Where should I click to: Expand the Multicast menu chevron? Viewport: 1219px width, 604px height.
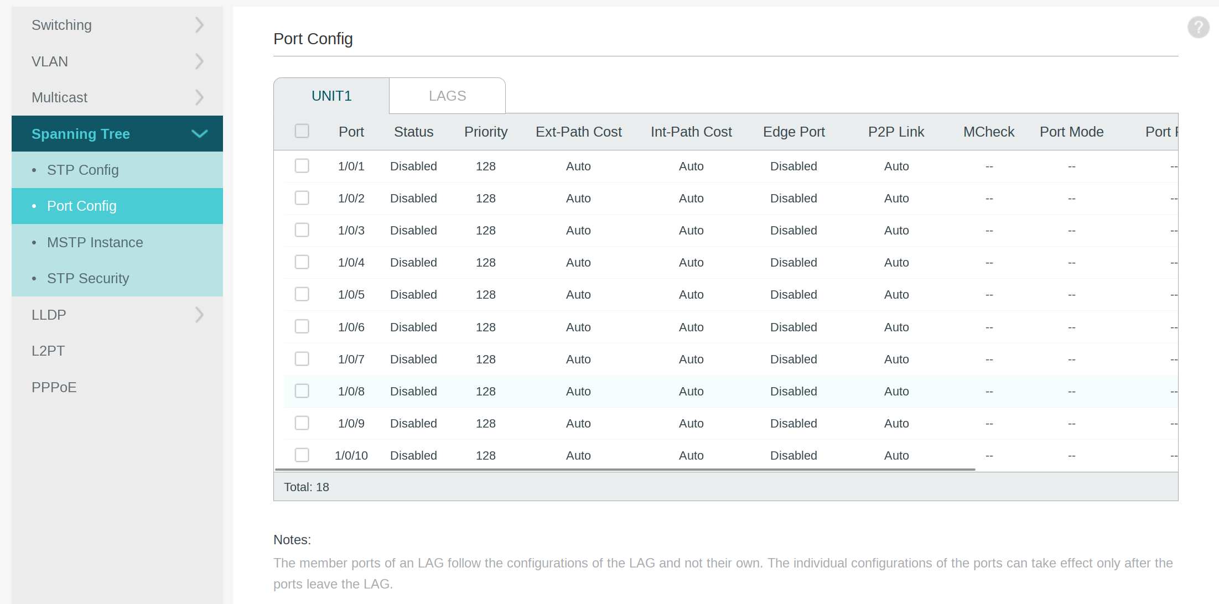click(200, 97)
